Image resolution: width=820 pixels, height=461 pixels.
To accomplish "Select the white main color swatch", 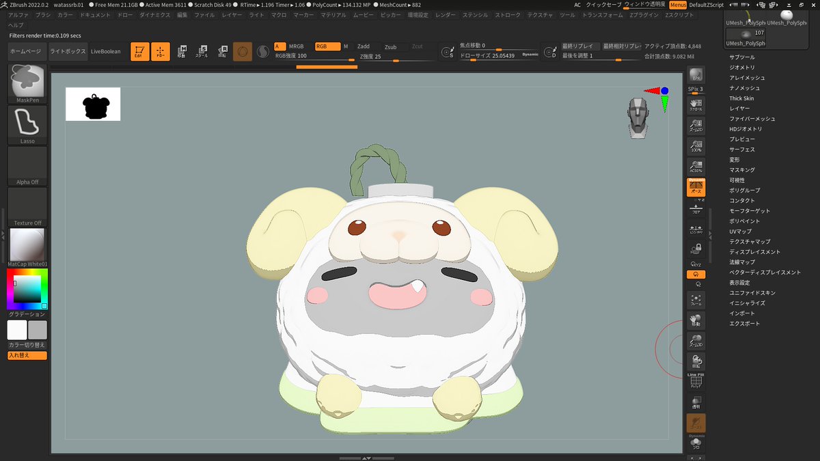I will click(x=17, y=330).
